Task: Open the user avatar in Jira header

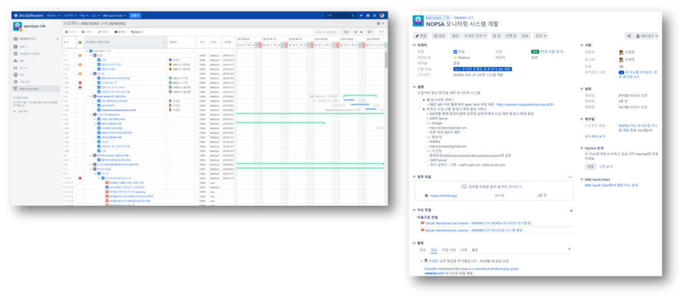Action: tap(382, 15)
